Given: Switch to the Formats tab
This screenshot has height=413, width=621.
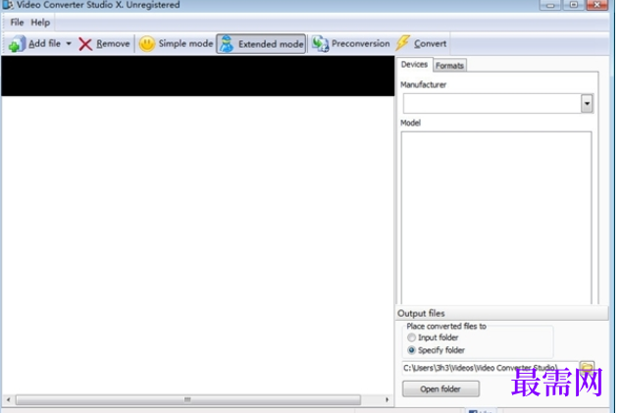Looking at the screenshot, I should [x=449, y=66].
